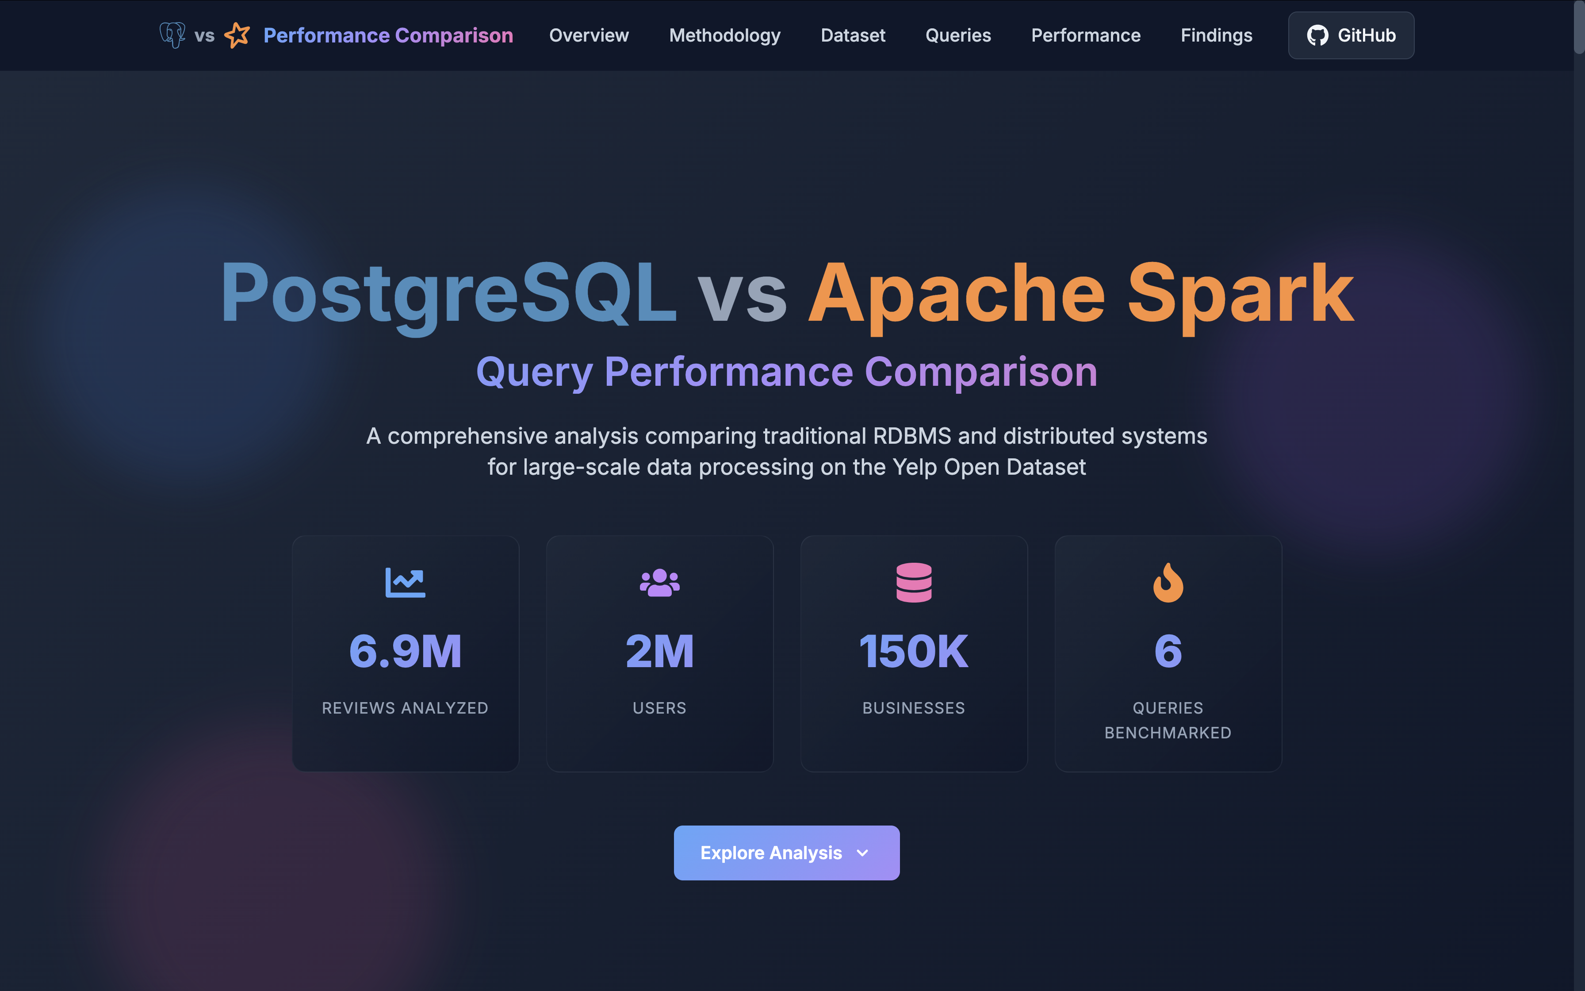The height and width of the screenshot is (991, 1585).
Task: Click the PostgreSQL elephant logo in navbar
Action: [x=172, y=35]
